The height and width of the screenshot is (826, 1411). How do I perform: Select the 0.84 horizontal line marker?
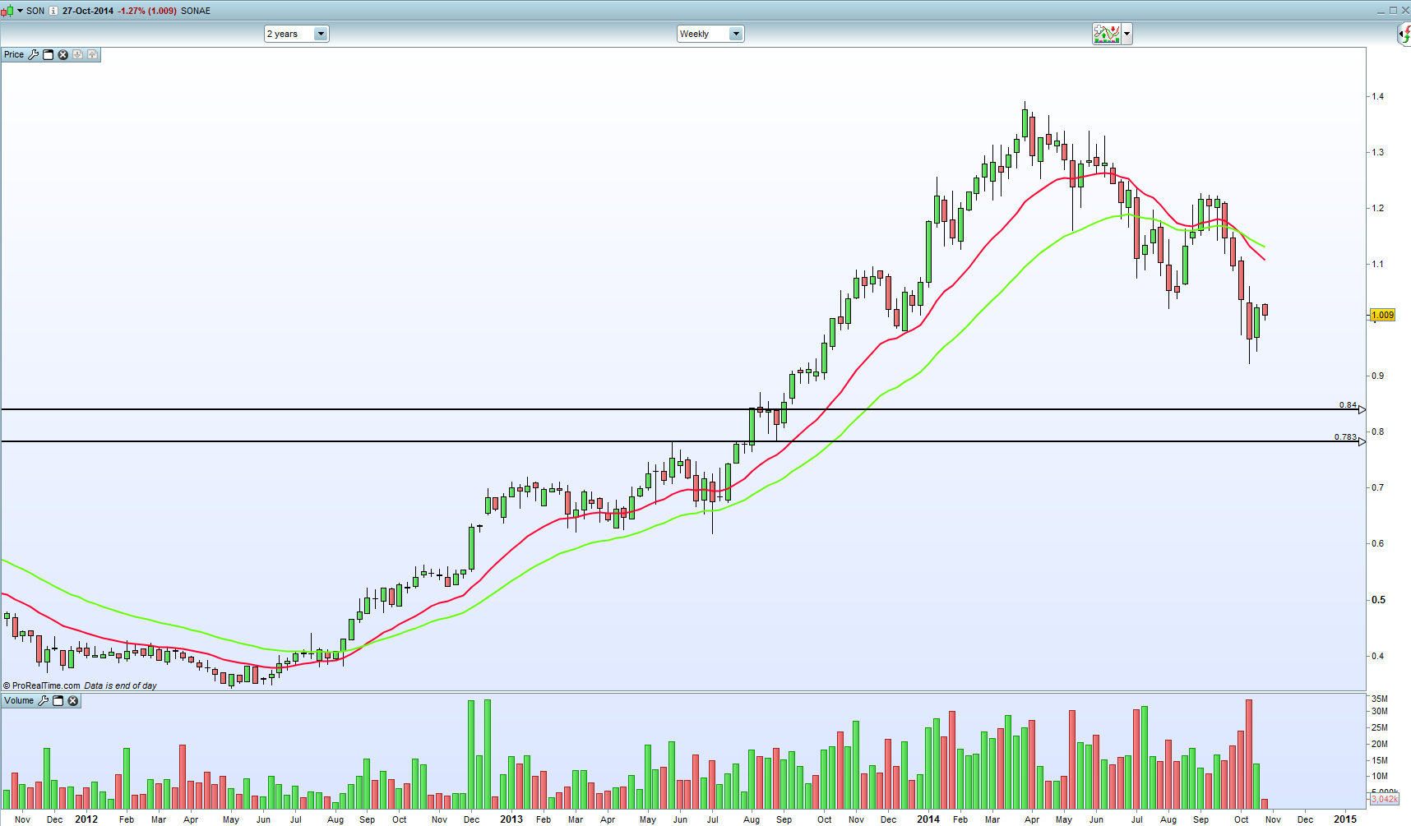pos(1362,409)
